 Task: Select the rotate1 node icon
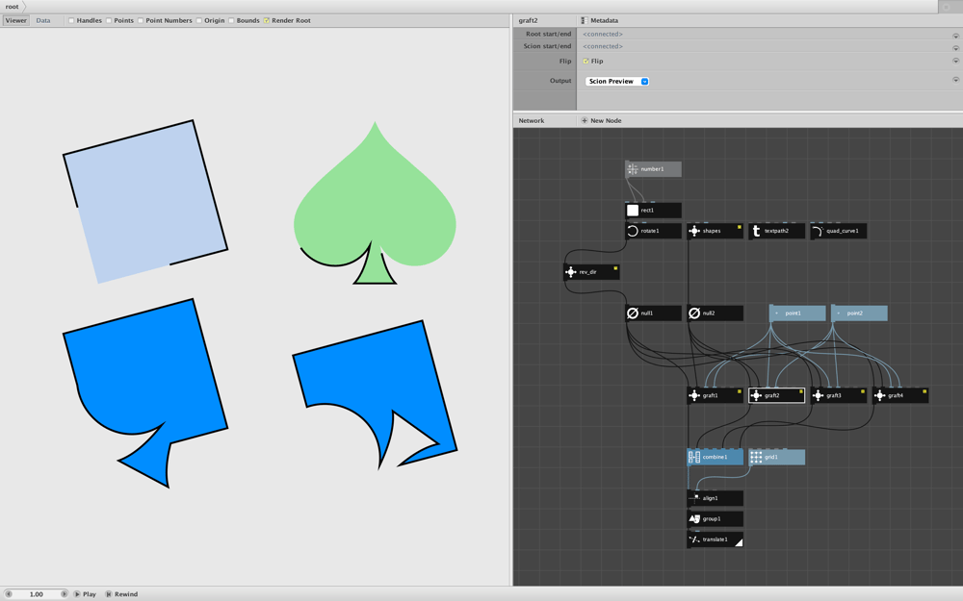pyautogui.click(x=632, y=231)
